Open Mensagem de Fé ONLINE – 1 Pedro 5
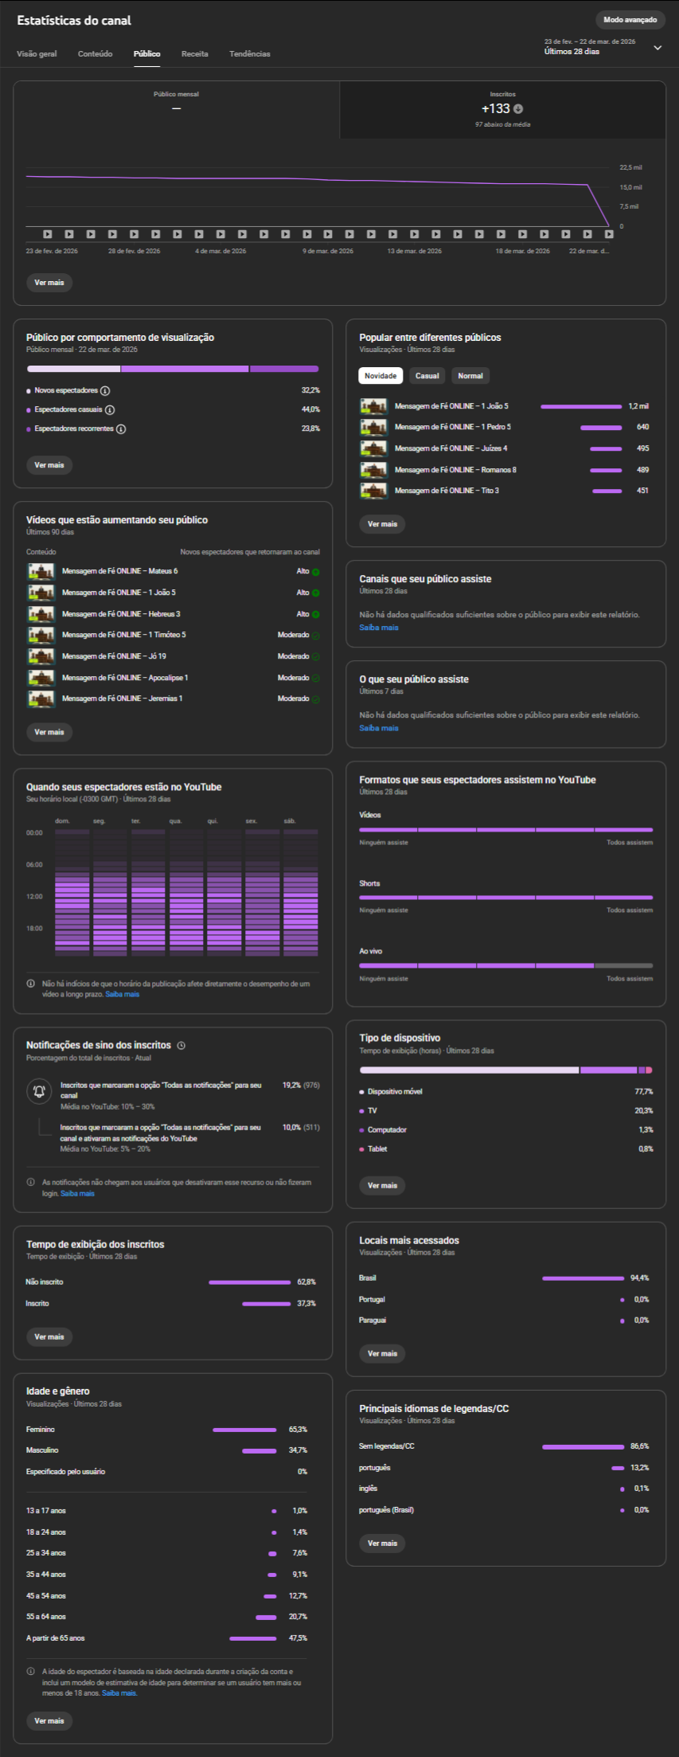This screenshot has width=679, height=1757. coord(453,427)
